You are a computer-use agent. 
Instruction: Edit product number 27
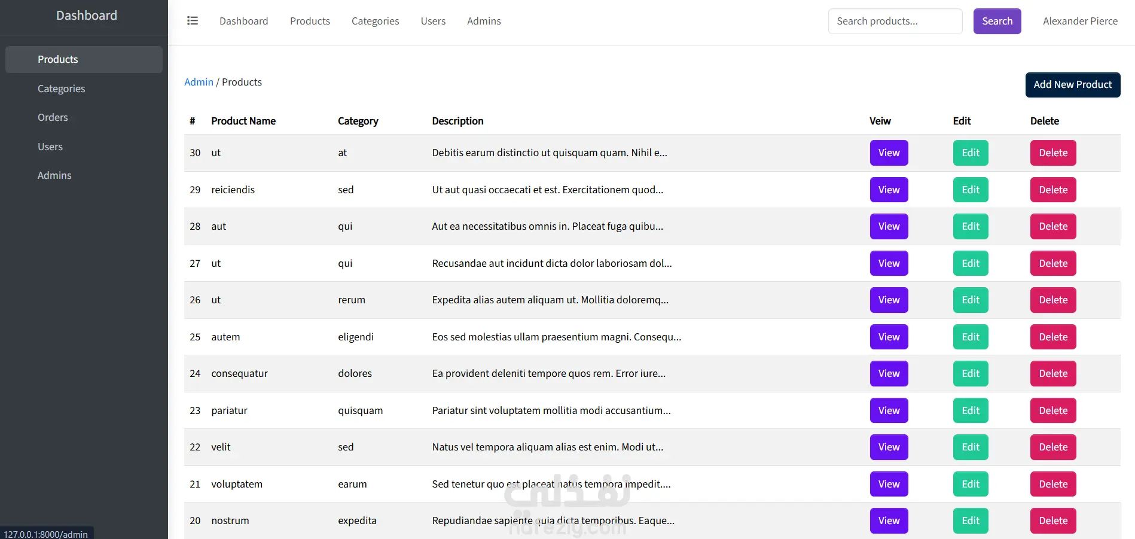click(x=971, y=263)
